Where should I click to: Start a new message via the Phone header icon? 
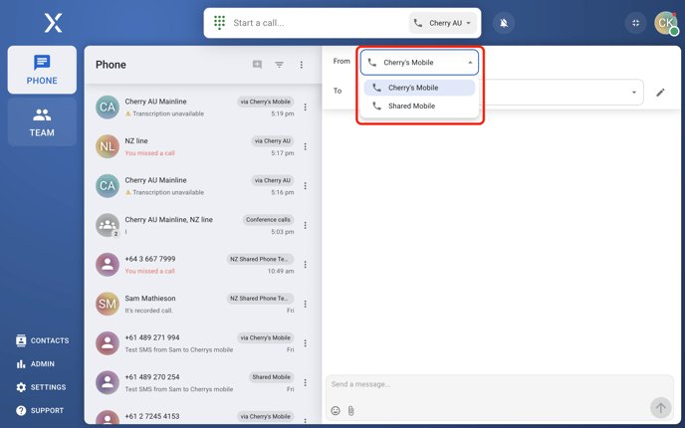coord(257,65)
